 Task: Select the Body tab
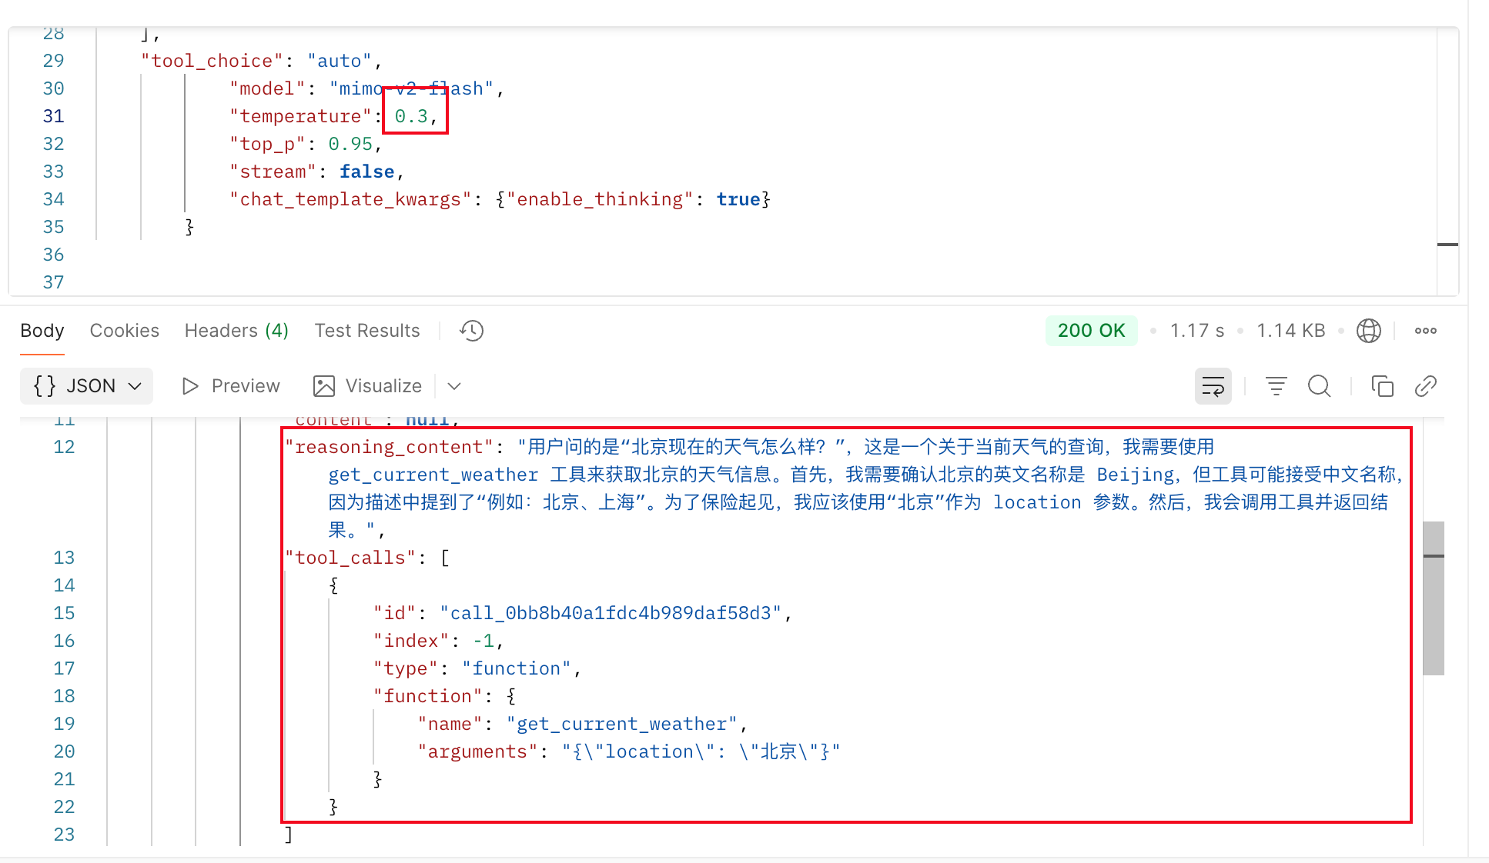point(42,331)
